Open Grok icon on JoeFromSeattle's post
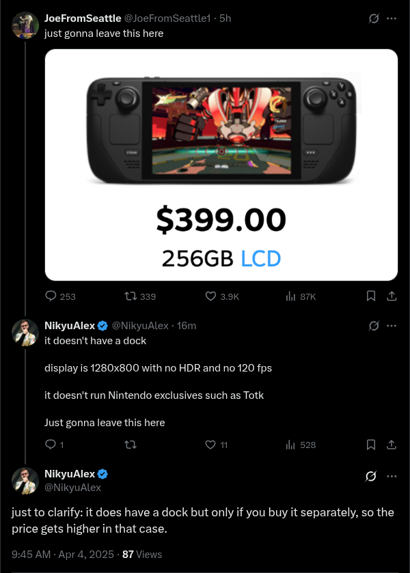 (x=373, y=18)
